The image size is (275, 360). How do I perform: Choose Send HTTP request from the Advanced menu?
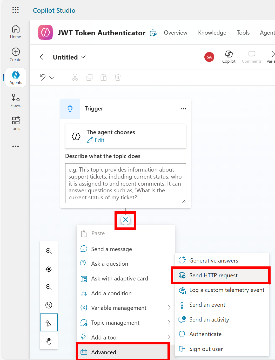[213, 275]
